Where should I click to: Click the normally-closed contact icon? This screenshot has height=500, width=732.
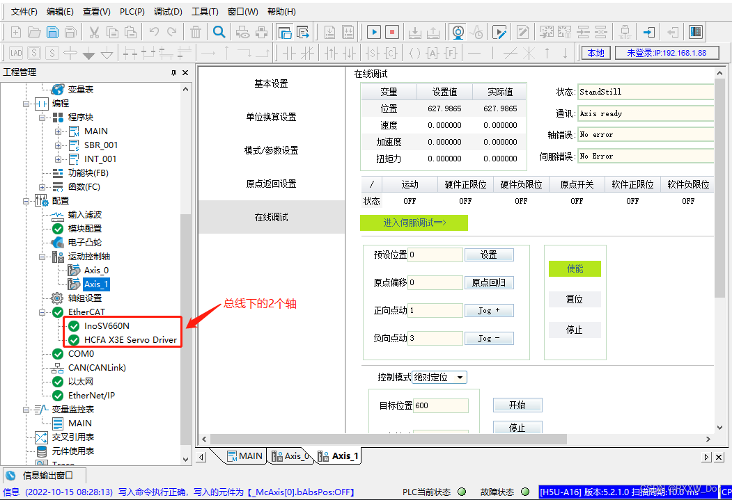tap(307, 53)
